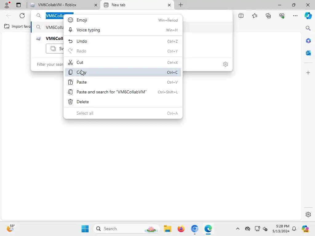
Task: Open Firefox from the taskbar
Action: pyautogui.click(x=181, y=229)
